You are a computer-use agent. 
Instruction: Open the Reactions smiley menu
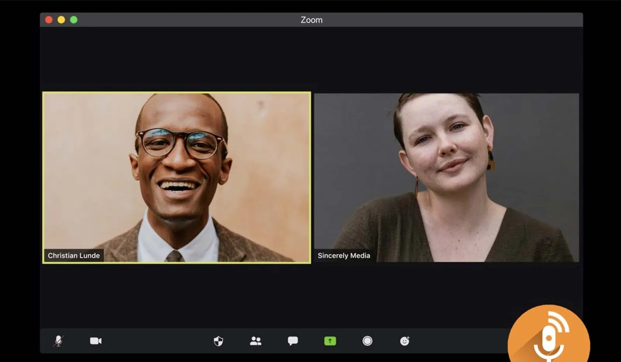pos(405,341)
